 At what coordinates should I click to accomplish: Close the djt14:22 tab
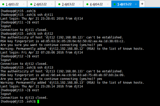tap(108, 4)
